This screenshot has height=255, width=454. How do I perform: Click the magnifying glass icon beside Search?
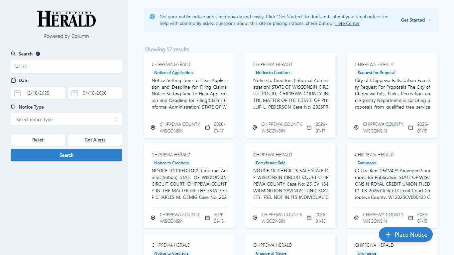[13, 54]
